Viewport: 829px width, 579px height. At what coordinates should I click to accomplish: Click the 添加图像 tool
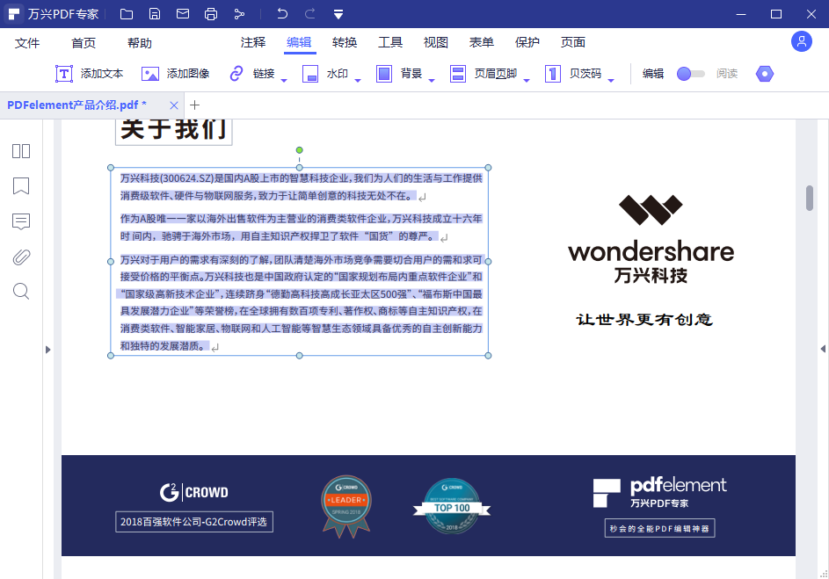176,74
